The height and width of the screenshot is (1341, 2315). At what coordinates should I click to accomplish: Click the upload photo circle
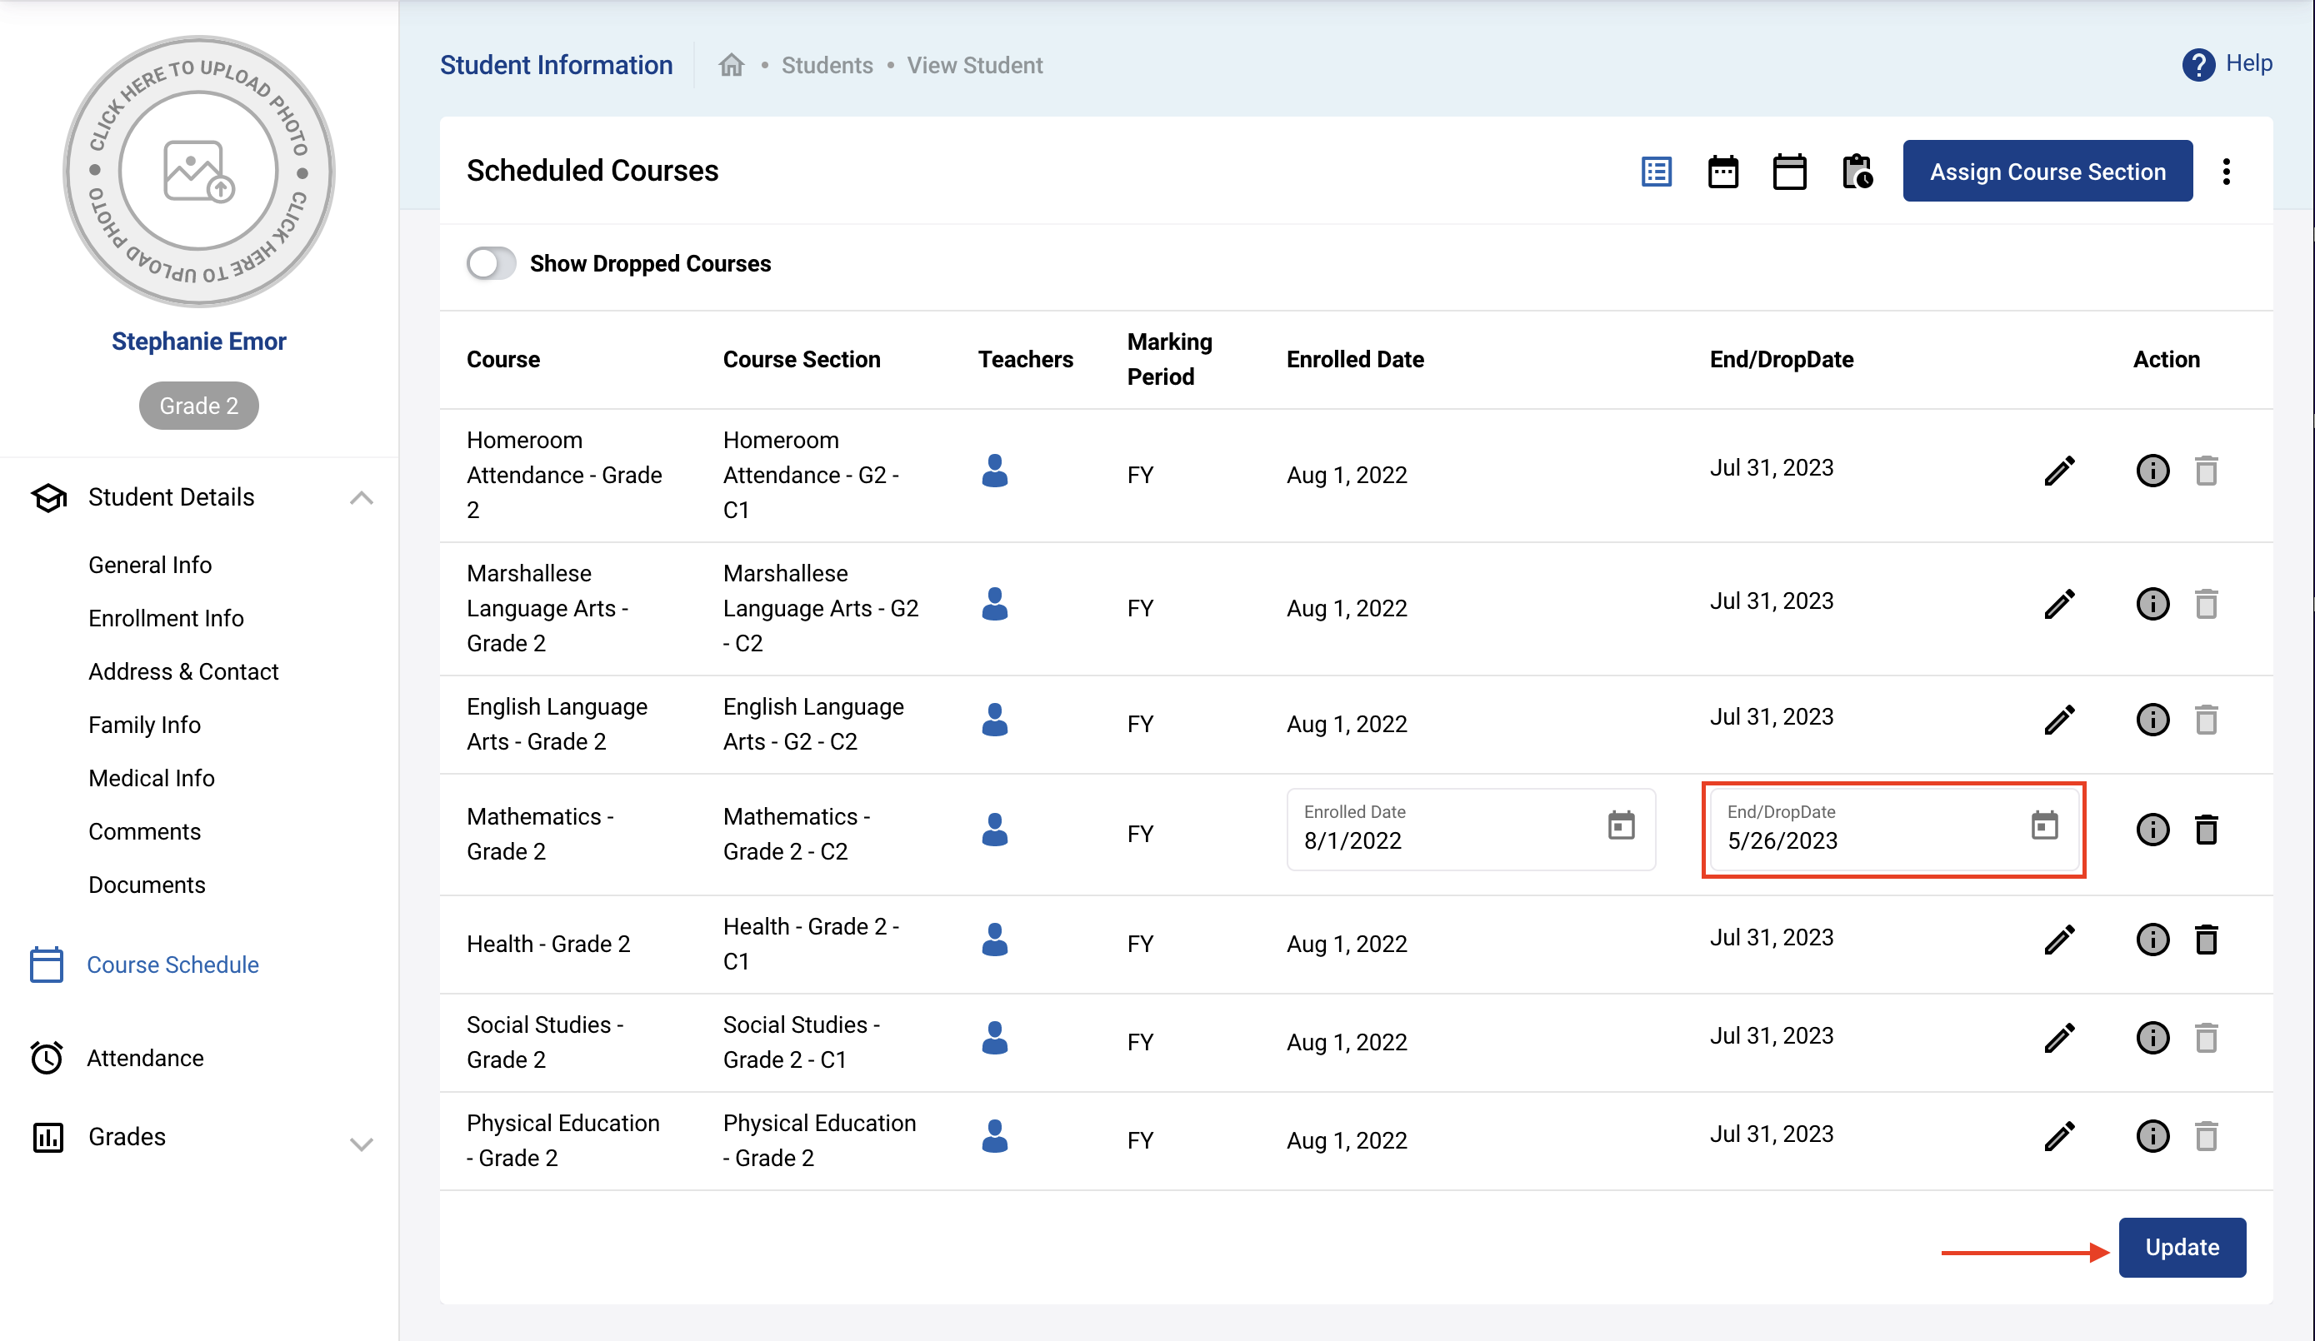tap(198, 172)
